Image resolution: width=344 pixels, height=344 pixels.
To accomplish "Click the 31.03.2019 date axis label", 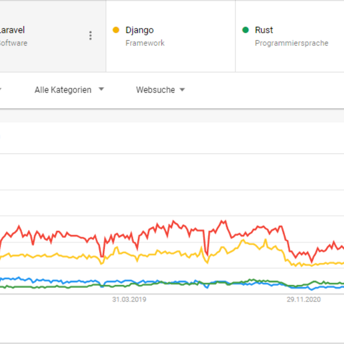I will click(129, 299).
